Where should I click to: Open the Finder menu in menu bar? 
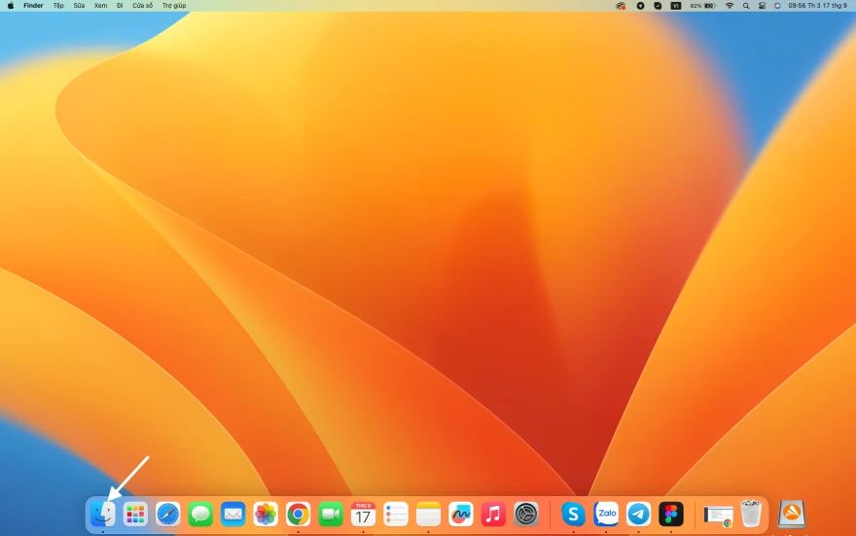pyautogui.click(x=33, y=6)
